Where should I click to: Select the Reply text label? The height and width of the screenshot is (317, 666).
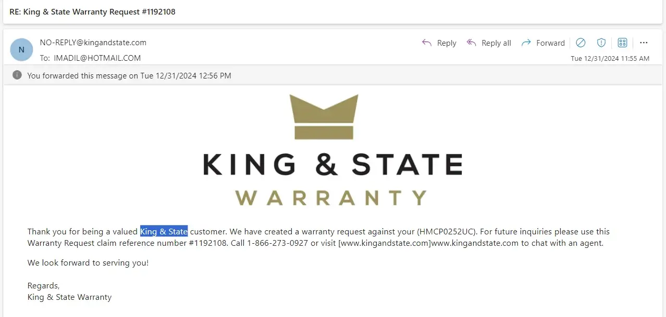click(447, 43)
